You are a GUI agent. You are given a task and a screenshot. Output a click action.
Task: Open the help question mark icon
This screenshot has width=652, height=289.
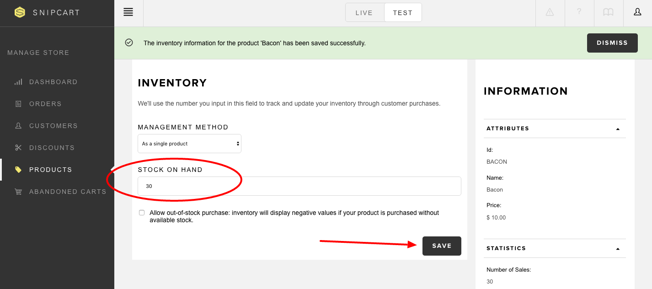tap(579, 12)
